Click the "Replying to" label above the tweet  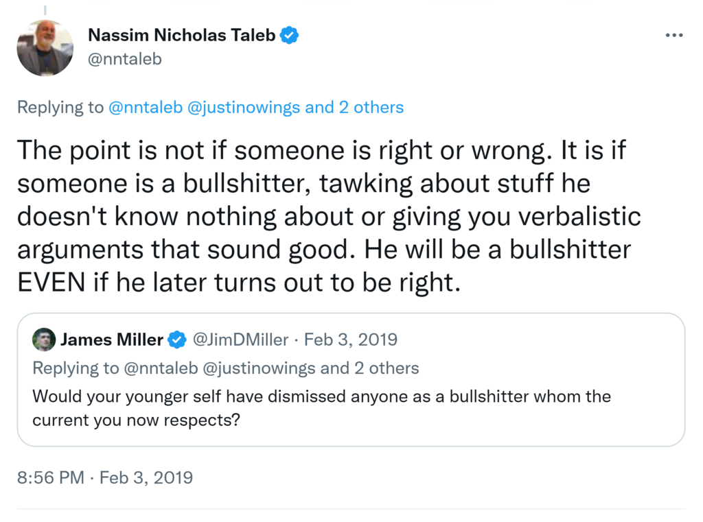click(60, 108)
